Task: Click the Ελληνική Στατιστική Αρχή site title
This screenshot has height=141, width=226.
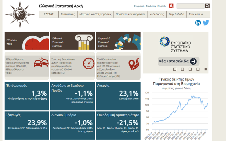Action: coord(61,6)
